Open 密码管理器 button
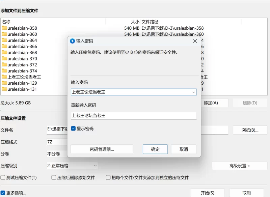 102,149
